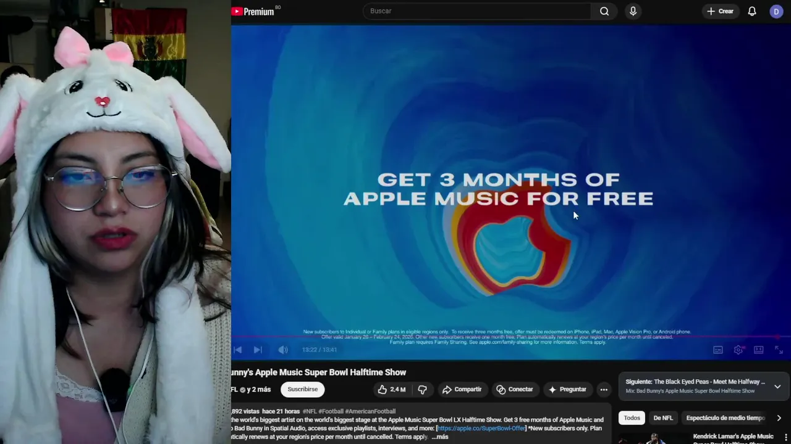791x444 pixels.
Task: Open the apple.co/SuperBowl-Offer link
Action: pos(481,428)
